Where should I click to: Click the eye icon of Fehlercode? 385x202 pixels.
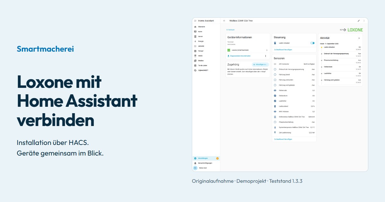(275, 90)
